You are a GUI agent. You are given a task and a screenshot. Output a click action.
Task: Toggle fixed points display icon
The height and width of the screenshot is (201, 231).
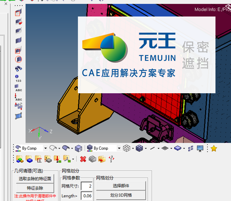(19, 116)
